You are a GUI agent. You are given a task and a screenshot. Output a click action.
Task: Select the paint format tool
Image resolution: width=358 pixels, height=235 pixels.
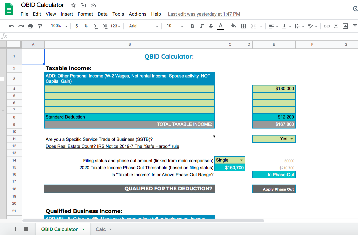[40, 26]
